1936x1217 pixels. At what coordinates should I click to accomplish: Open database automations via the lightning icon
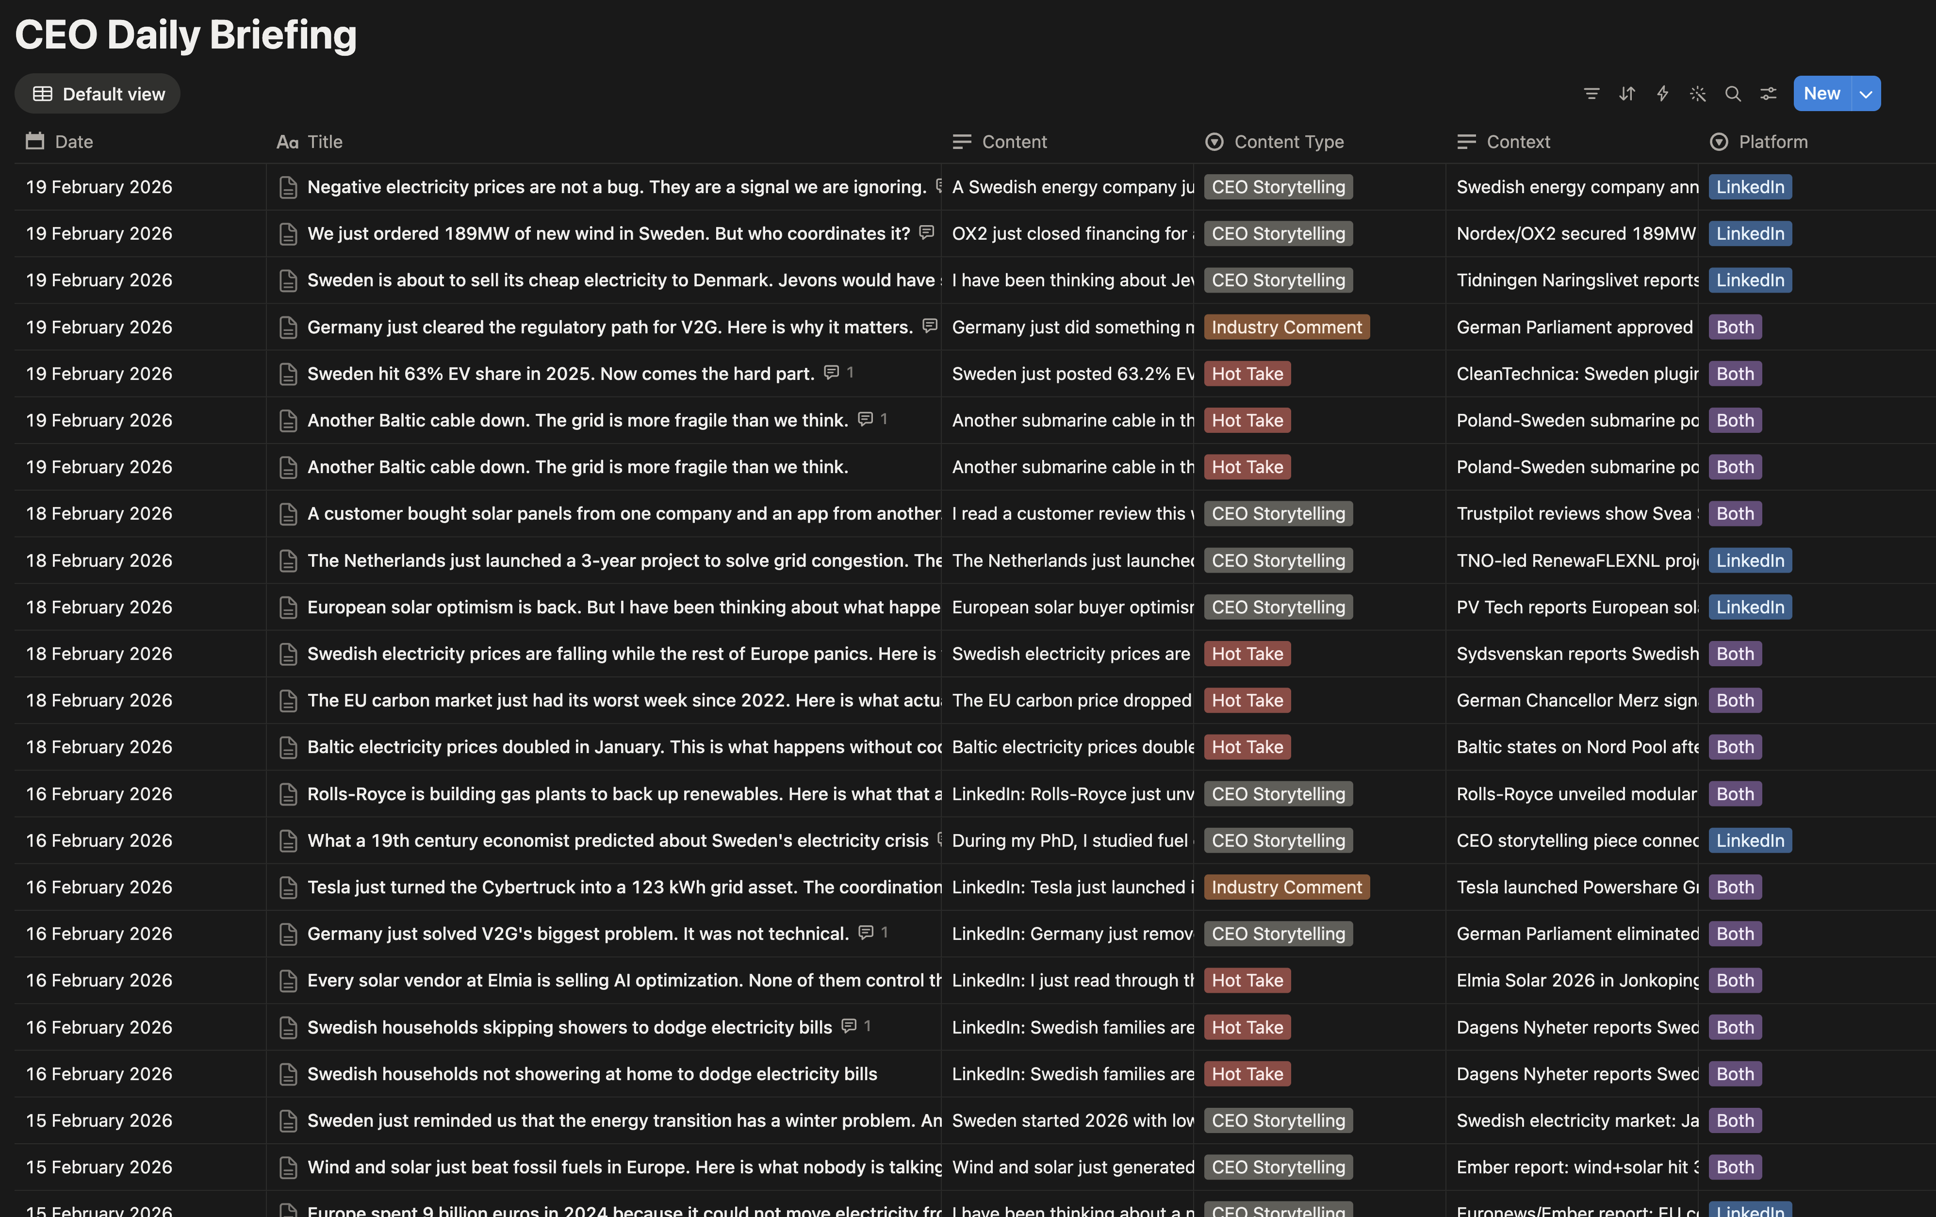click(1662, 93)
